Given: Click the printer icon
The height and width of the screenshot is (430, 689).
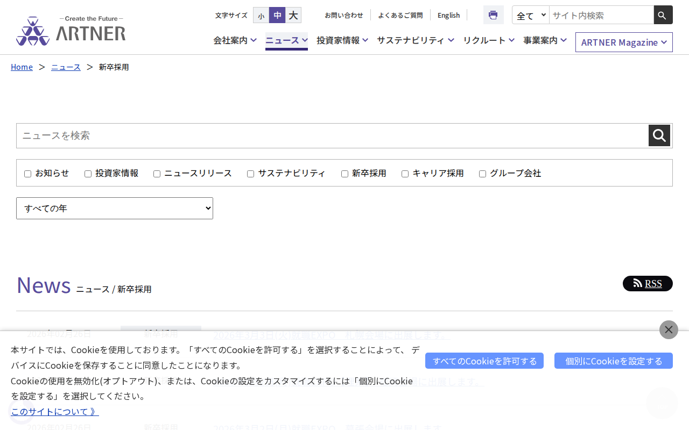Looking at the screenshot, I should [x=493, y=15].
